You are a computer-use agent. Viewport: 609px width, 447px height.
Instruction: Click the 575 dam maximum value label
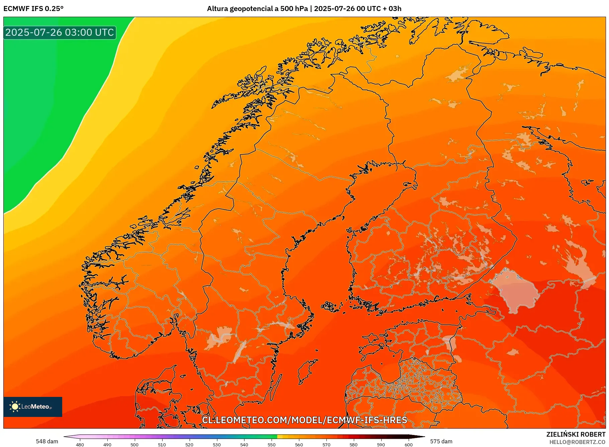tap(441, 441)
